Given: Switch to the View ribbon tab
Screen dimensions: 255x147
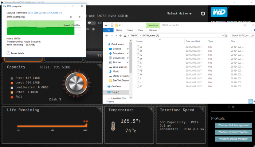Looking at the screenshot, I should click(x=141, y=30).
